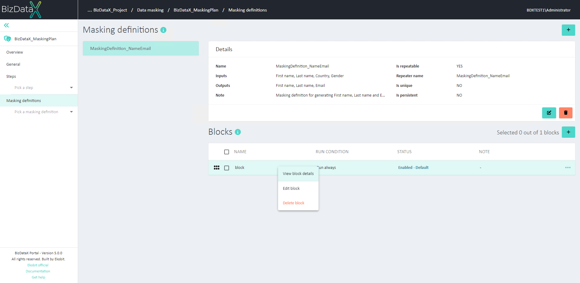
Task: Open the Ekobit official link
Action: 38,265
